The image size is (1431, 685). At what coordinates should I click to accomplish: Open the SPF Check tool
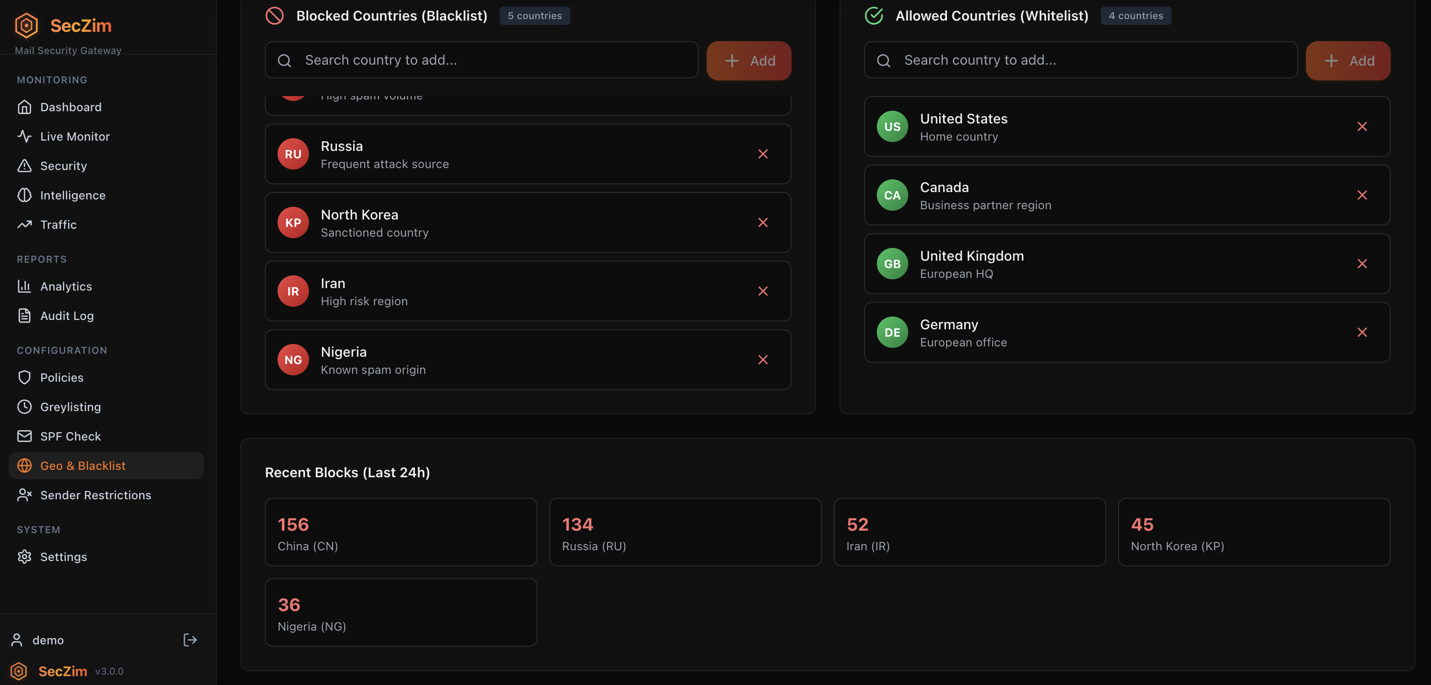tap(71, 436)
